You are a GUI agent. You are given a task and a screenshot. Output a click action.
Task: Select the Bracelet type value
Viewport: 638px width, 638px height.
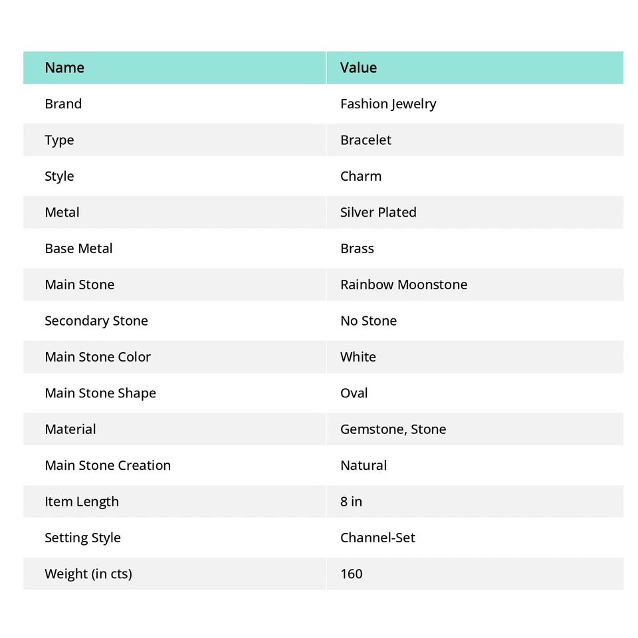(x=366, y=140)
